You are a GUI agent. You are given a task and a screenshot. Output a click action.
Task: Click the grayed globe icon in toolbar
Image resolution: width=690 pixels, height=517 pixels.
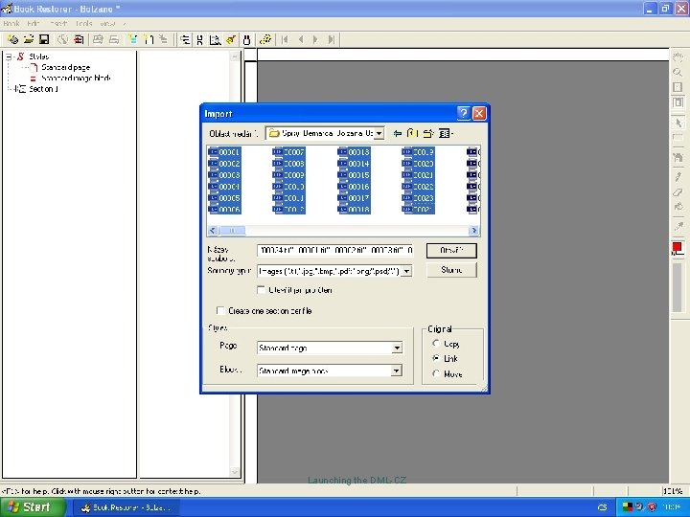63,39
